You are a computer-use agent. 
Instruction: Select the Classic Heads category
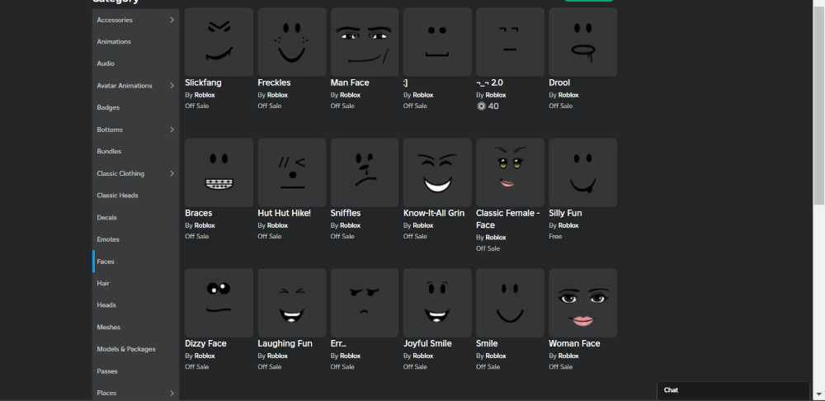[136, 196]
